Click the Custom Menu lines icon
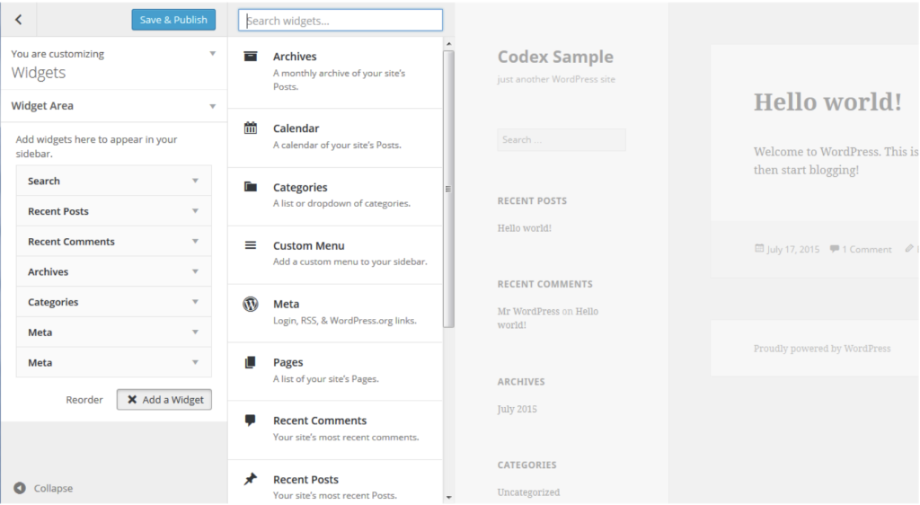 [x=251, y=245]
